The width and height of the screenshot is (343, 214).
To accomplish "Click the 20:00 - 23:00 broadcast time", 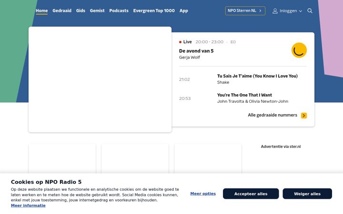I will [x=209, y=42].
